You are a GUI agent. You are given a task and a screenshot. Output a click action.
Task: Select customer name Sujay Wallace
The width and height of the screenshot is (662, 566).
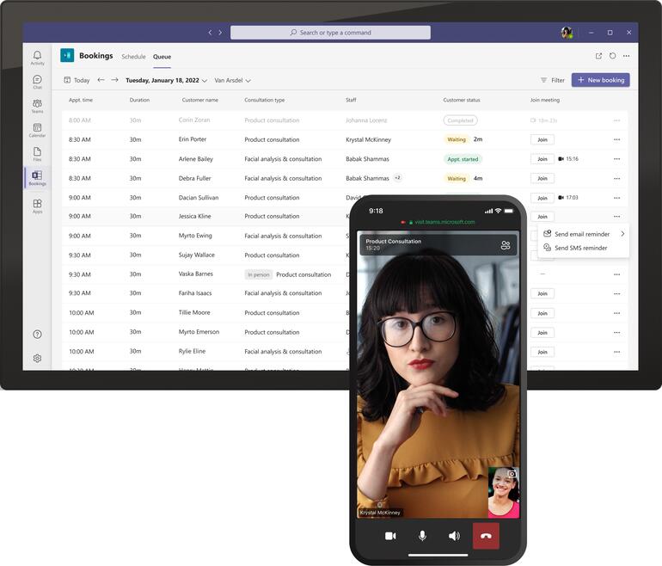pos(196,255)
